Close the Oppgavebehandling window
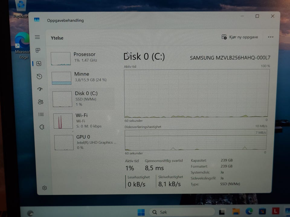This screenshot has width=290, height=217. click(272, 16)
